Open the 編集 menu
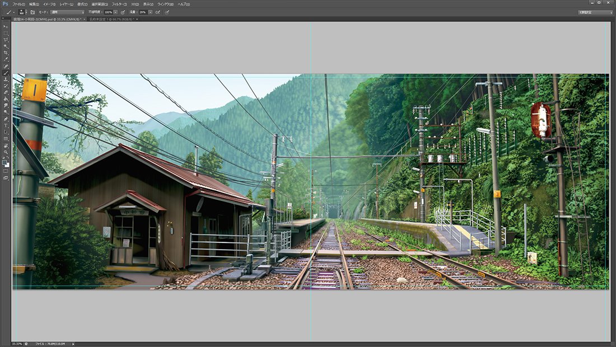The image size is (616, 347). (34, 4)
